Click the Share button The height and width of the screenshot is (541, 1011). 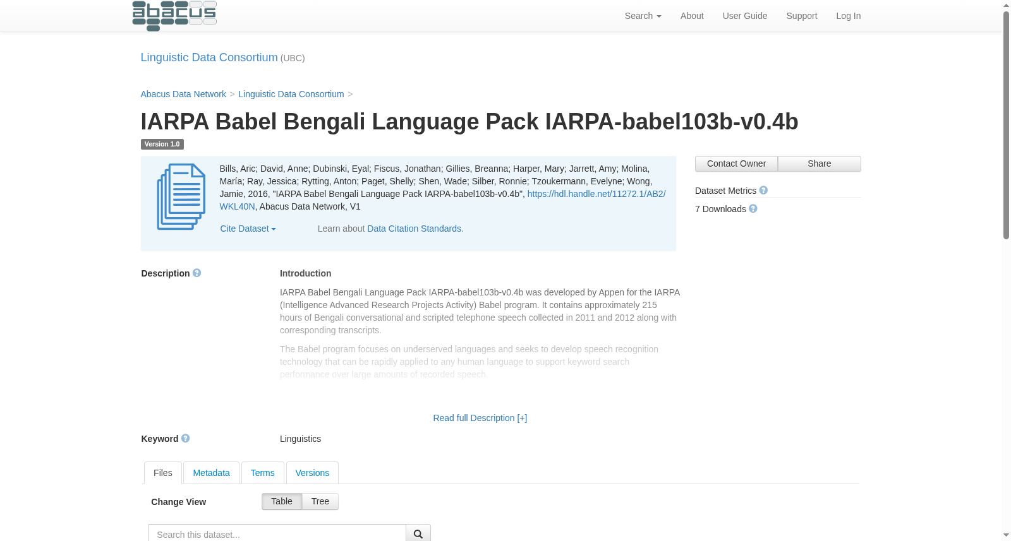tap(820, 163)
